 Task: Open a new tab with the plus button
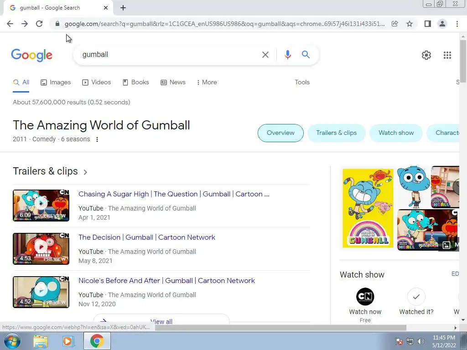pyautogui.click(x=123, y=8)
